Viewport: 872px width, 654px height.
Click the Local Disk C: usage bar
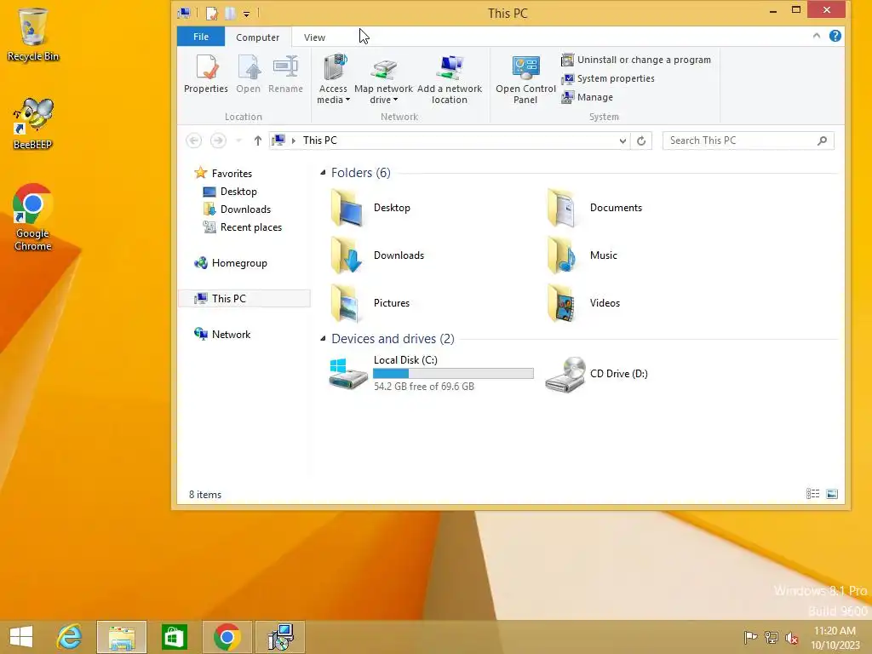pos(453,374)
